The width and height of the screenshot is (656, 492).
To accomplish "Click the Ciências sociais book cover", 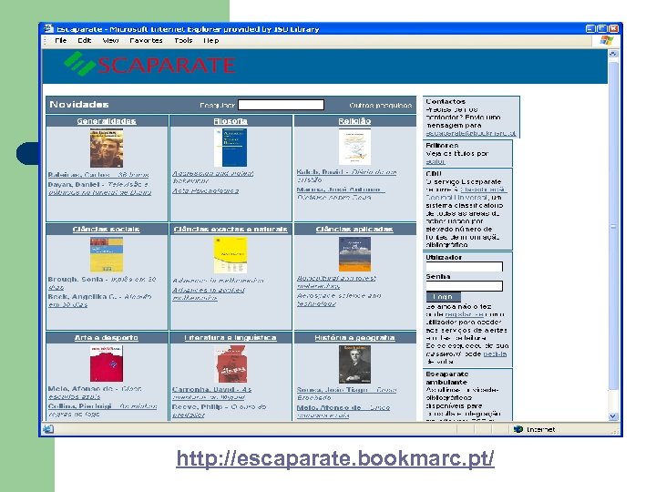I will click(107, 254).
